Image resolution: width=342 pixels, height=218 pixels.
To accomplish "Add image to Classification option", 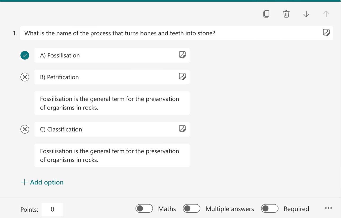I will click(x=182, y=129).
